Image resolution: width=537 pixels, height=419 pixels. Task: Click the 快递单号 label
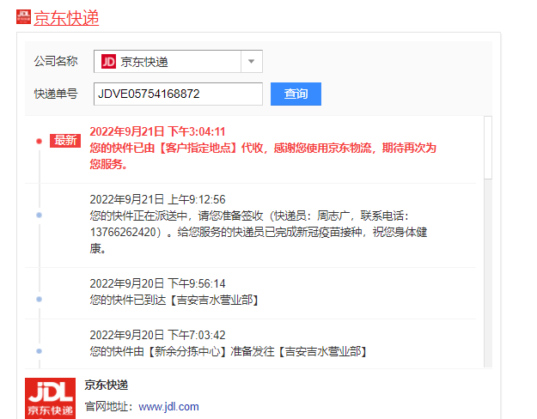pos(56,94)
